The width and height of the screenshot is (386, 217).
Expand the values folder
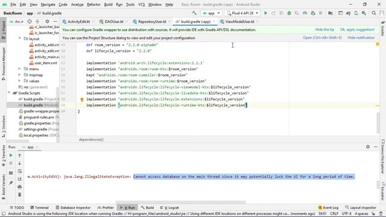coord(20,81)
